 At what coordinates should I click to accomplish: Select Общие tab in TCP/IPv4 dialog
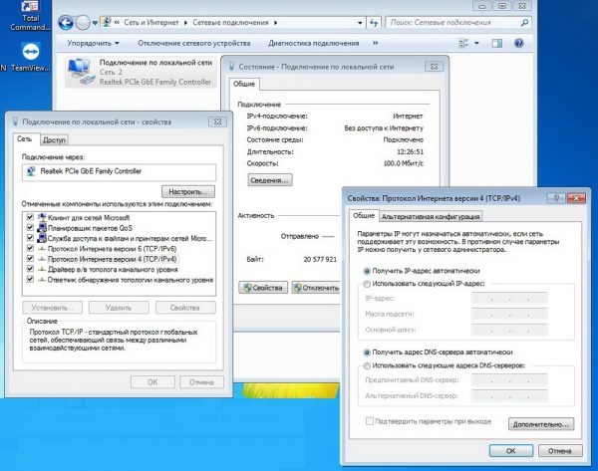click(364, 215)
